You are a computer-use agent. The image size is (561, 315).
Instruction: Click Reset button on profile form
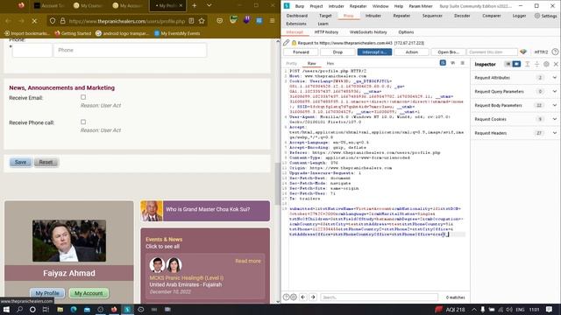pyautogui.click(x=46, y=162)
